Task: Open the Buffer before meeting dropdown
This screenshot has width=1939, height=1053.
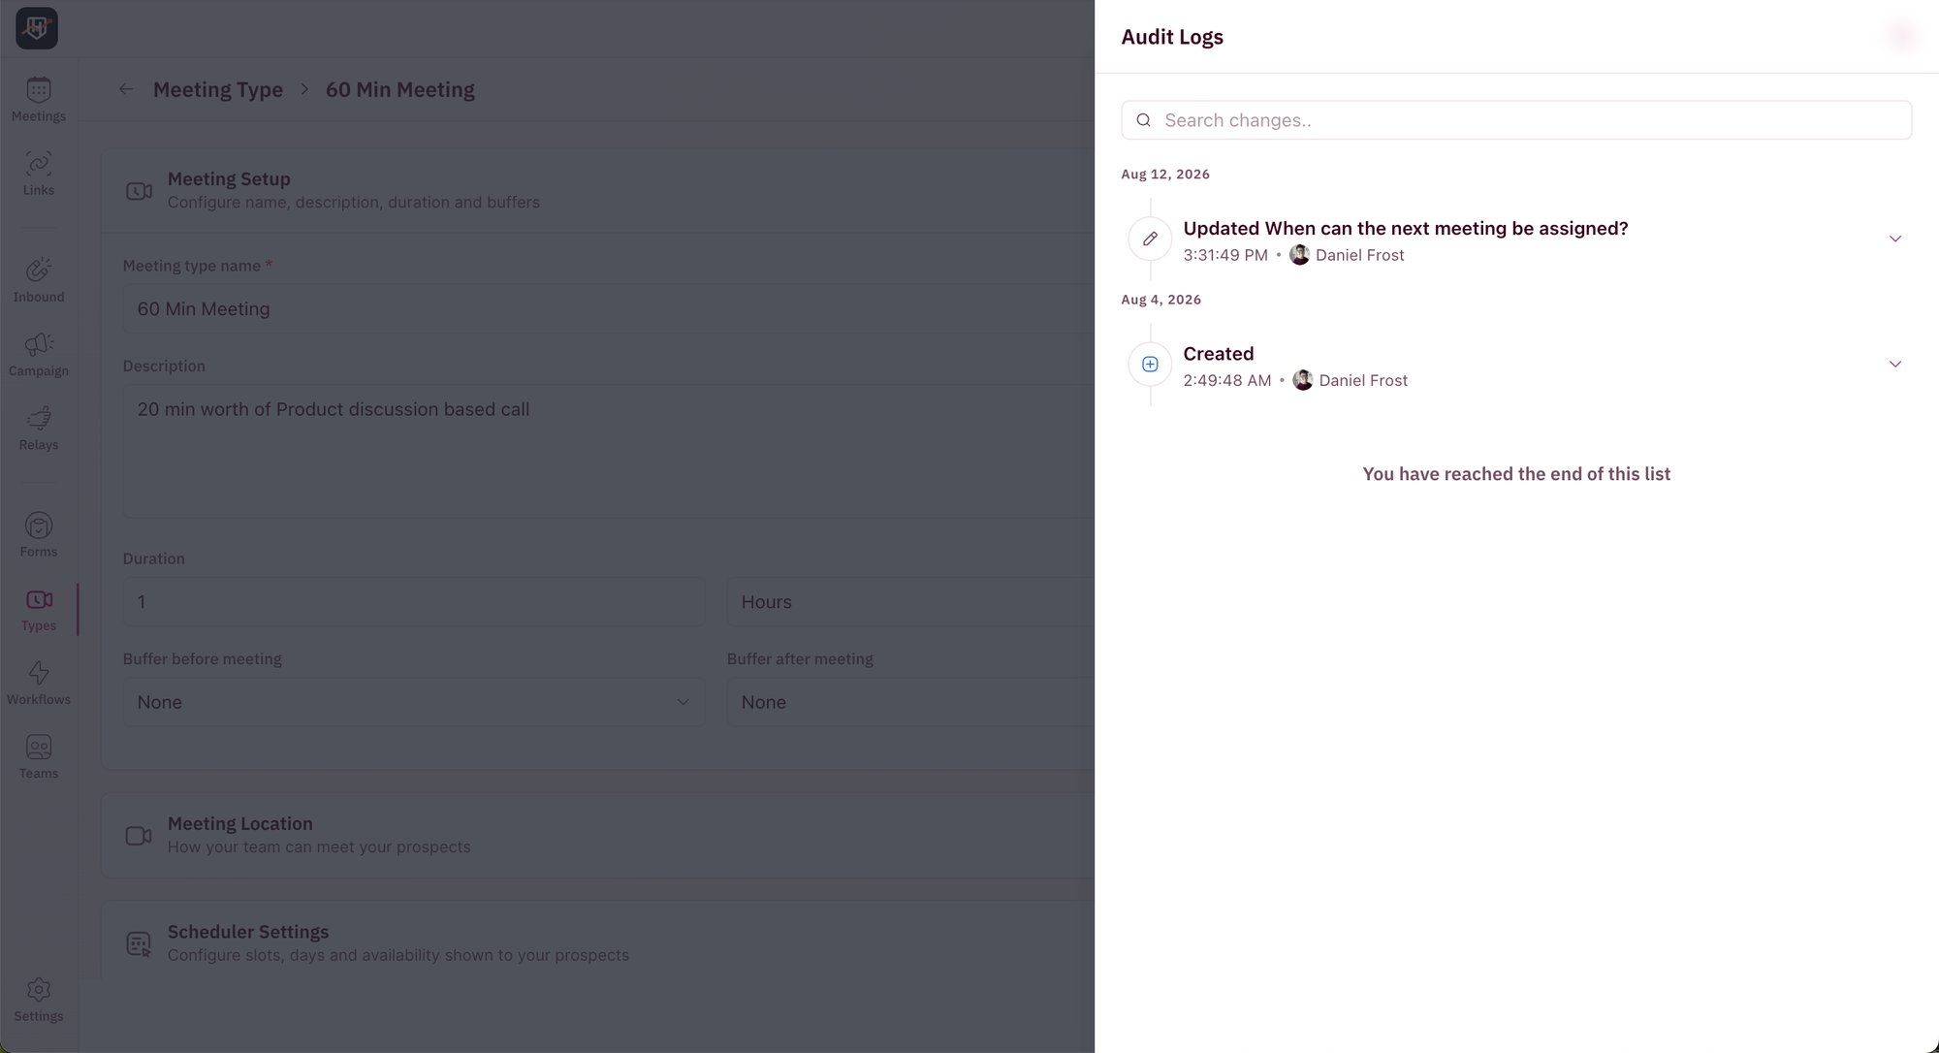Action: tap(414, 702)
